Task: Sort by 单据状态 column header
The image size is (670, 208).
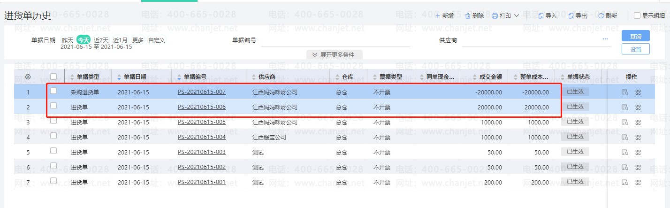Action: [578, 77]
